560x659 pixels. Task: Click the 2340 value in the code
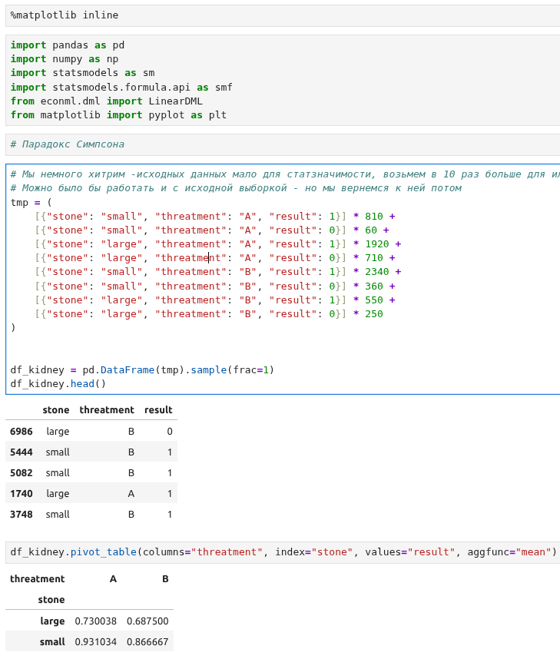point(376,272)
